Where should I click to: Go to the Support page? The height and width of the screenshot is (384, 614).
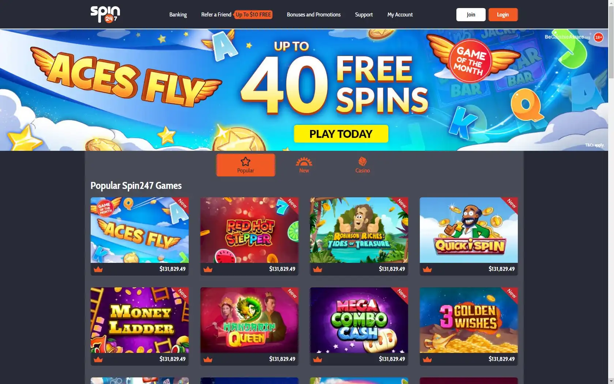coord(364,15)
